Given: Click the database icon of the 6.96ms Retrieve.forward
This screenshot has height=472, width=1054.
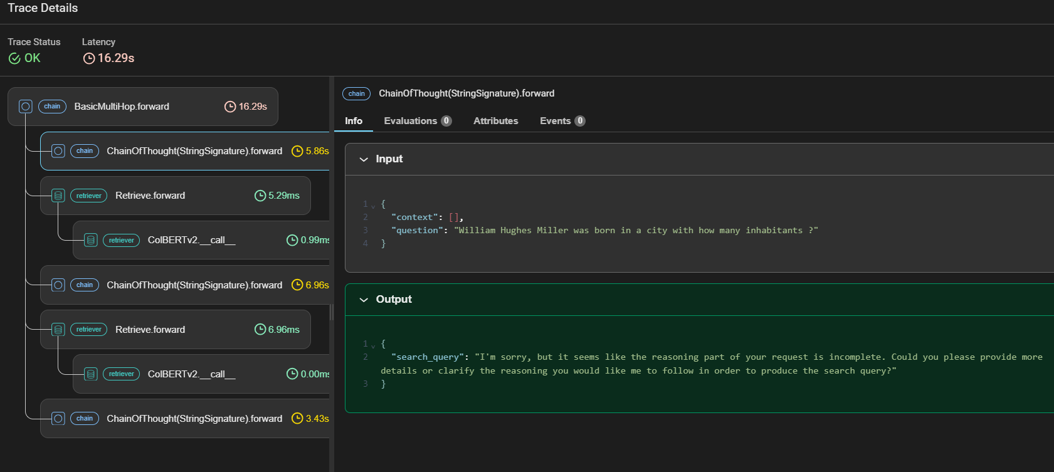Looking at the screenshot, I should click(58, 330).
